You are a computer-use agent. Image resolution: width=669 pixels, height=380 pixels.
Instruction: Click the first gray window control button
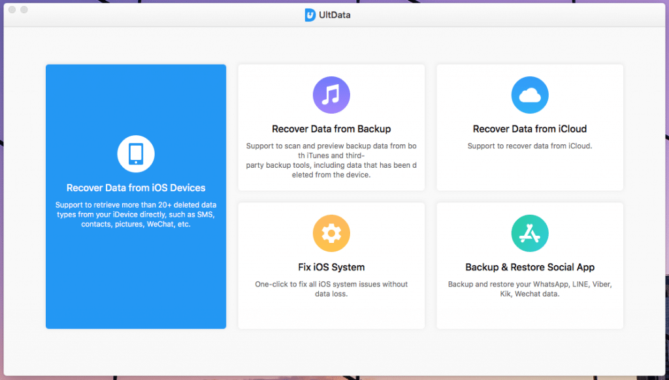click(12, 9)
